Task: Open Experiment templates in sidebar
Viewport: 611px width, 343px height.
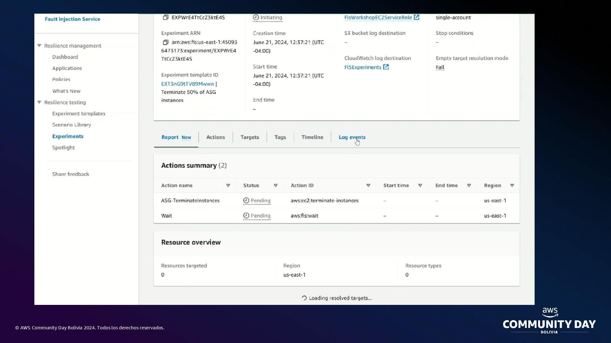Action: (79, 114)
